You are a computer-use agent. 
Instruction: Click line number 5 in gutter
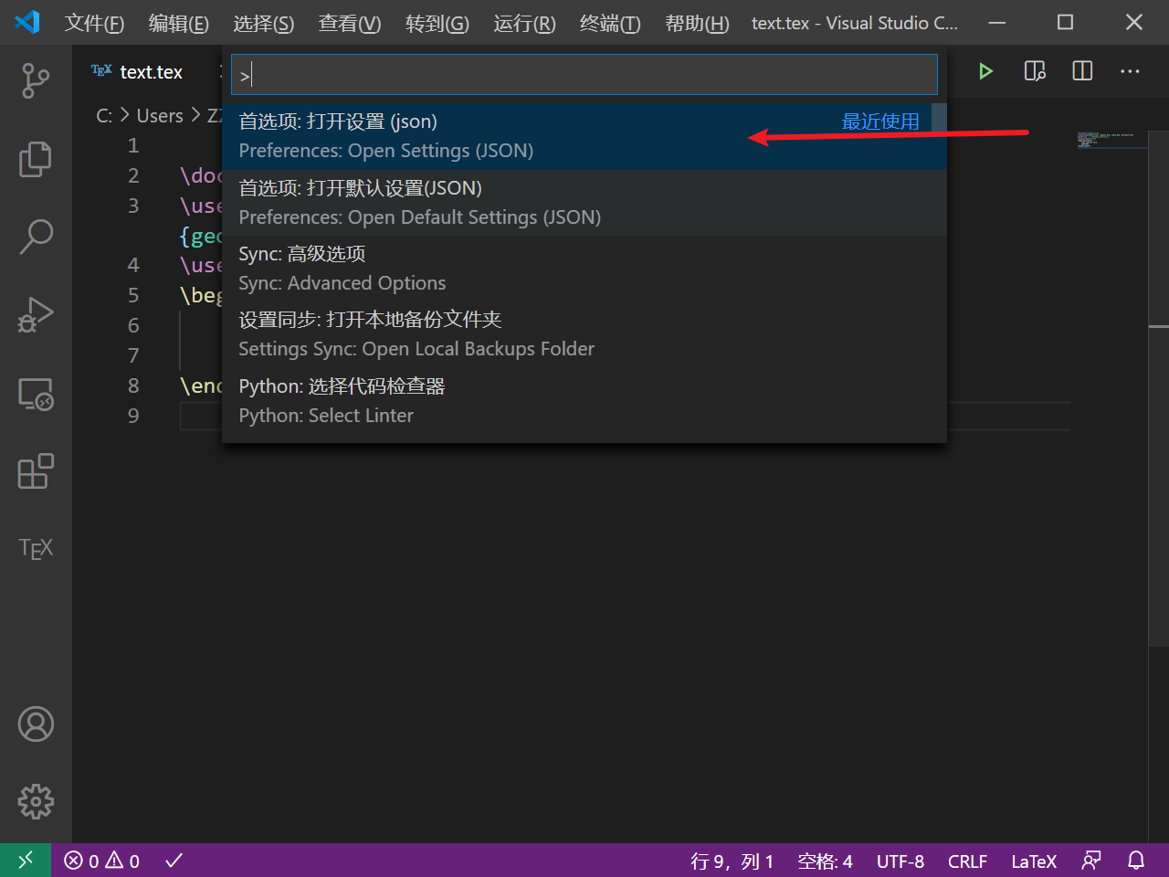[x=133, y=295]
